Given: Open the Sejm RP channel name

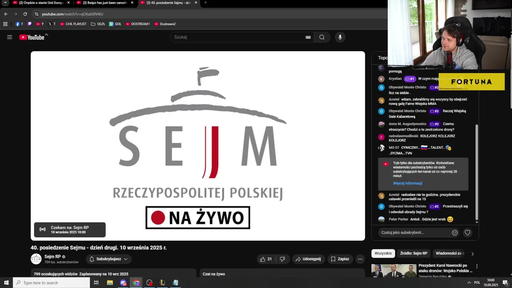Looking at the screenshot, I should click(x=52, y=257).
